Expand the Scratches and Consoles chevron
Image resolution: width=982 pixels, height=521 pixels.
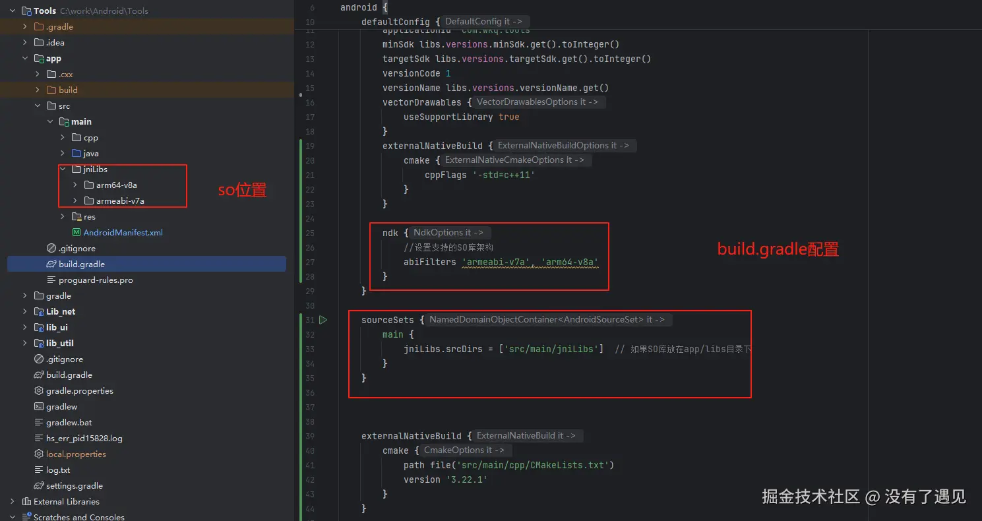[x=13, y=517]
